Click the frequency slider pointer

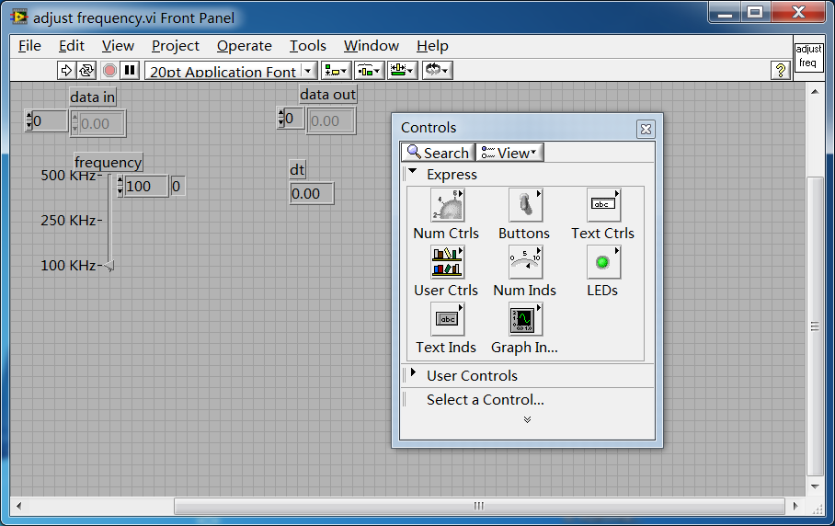109,266
